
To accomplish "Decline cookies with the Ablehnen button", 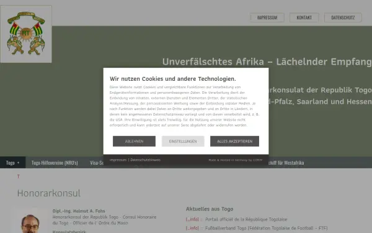I will [x=134, y=141].
